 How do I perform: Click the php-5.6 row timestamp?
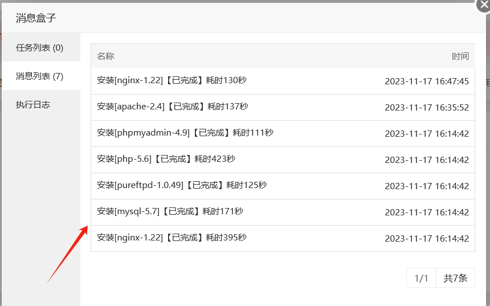click(x=427, y=160)
